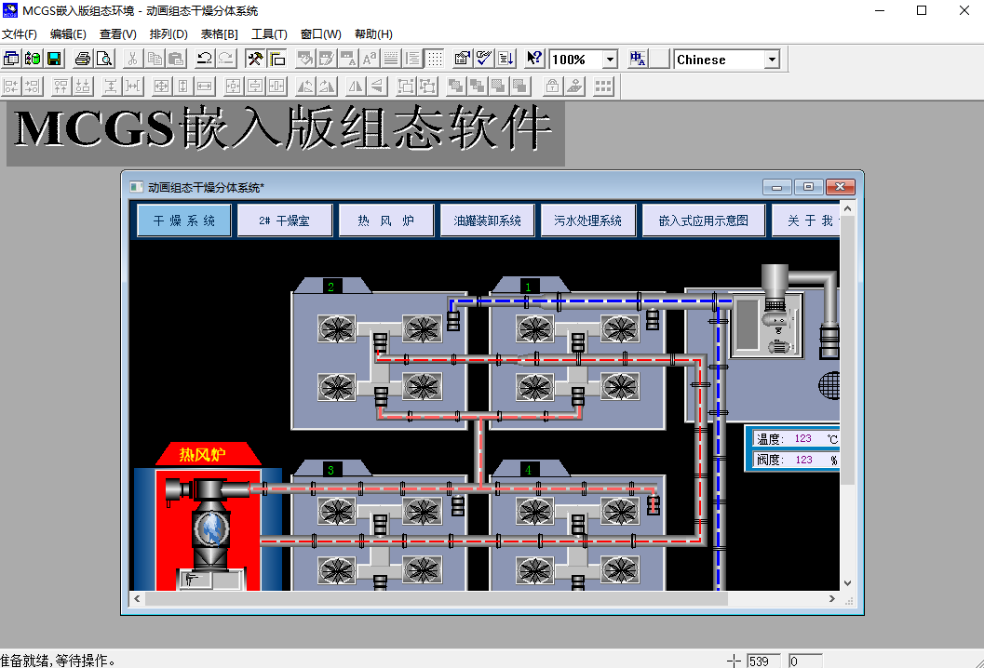Click the 2# 干燥室 button
The height and width of the screenshot is (668, 984).
pyautogui.click(x=285, y=220)
